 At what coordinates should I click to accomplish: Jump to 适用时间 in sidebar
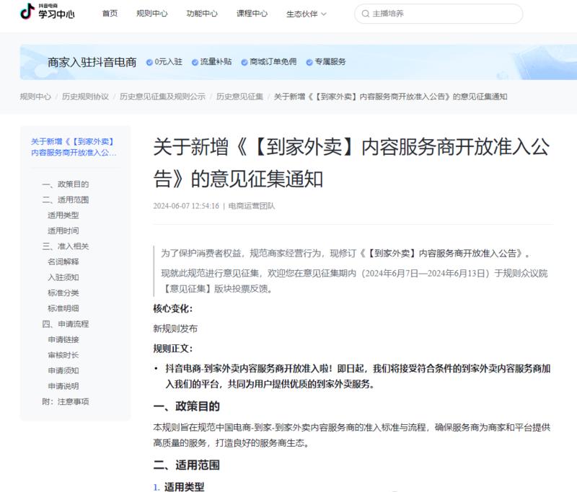(63, 231)
